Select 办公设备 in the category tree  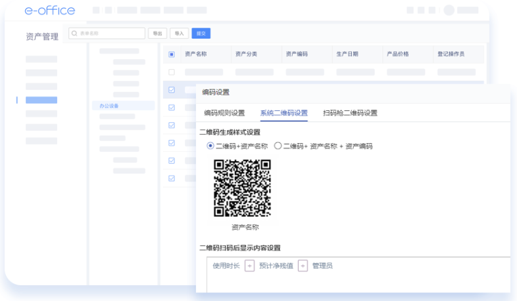(123, 106)
